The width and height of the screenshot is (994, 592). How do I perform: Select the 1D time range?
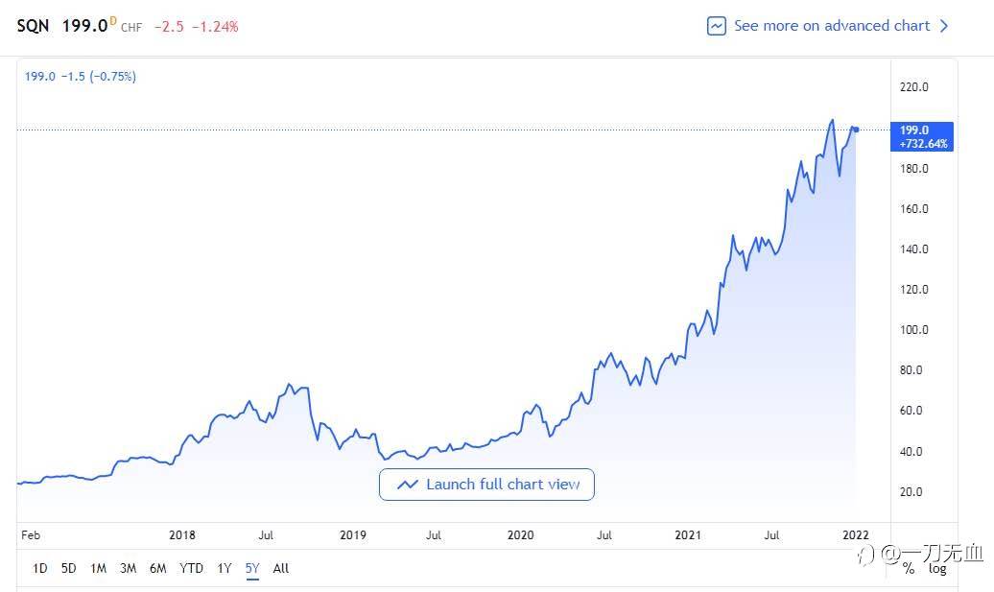[39, 568]
